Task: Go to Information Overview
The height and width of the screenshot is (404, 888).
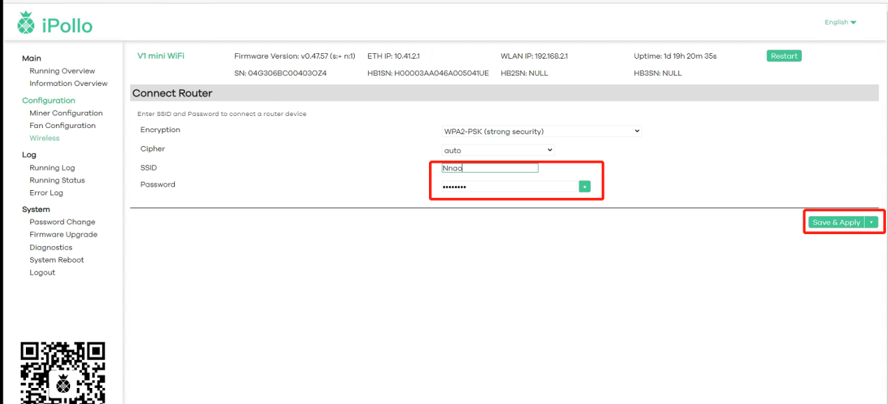Action: coord(69,84)
